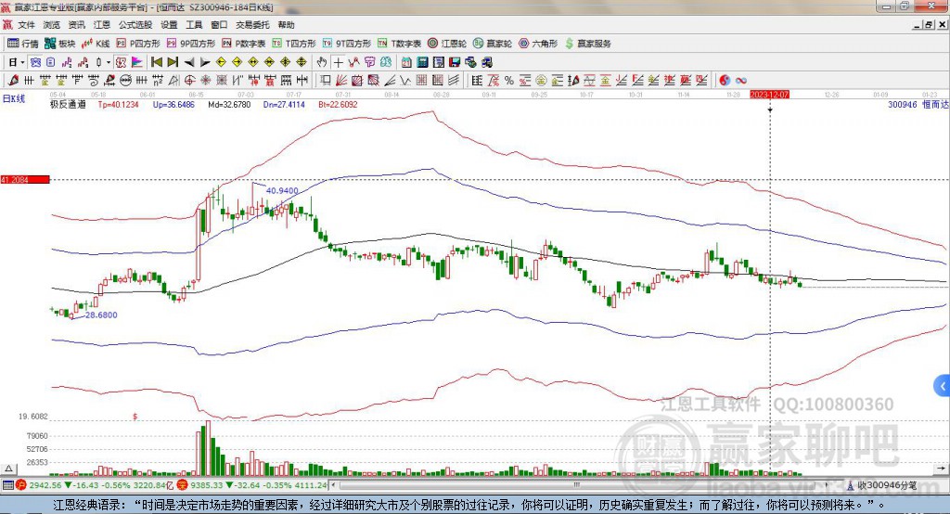Switch to K线 chart view
This screenshot has width=950, height=514.
(96, 44)
